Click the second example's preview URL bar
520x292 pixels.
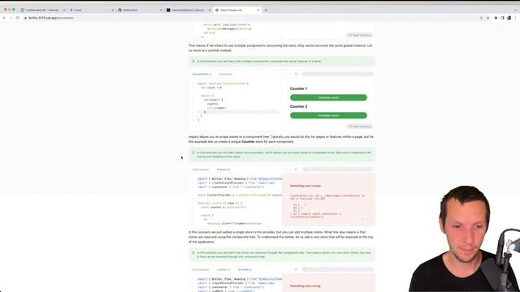pos(337,170)
